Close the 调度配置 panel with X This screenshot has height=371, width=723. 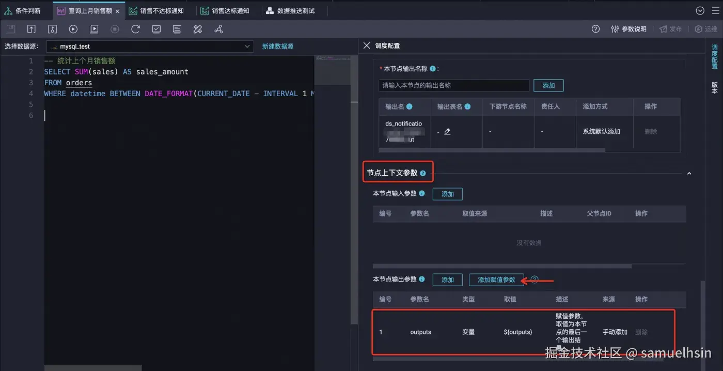point(367,45)
